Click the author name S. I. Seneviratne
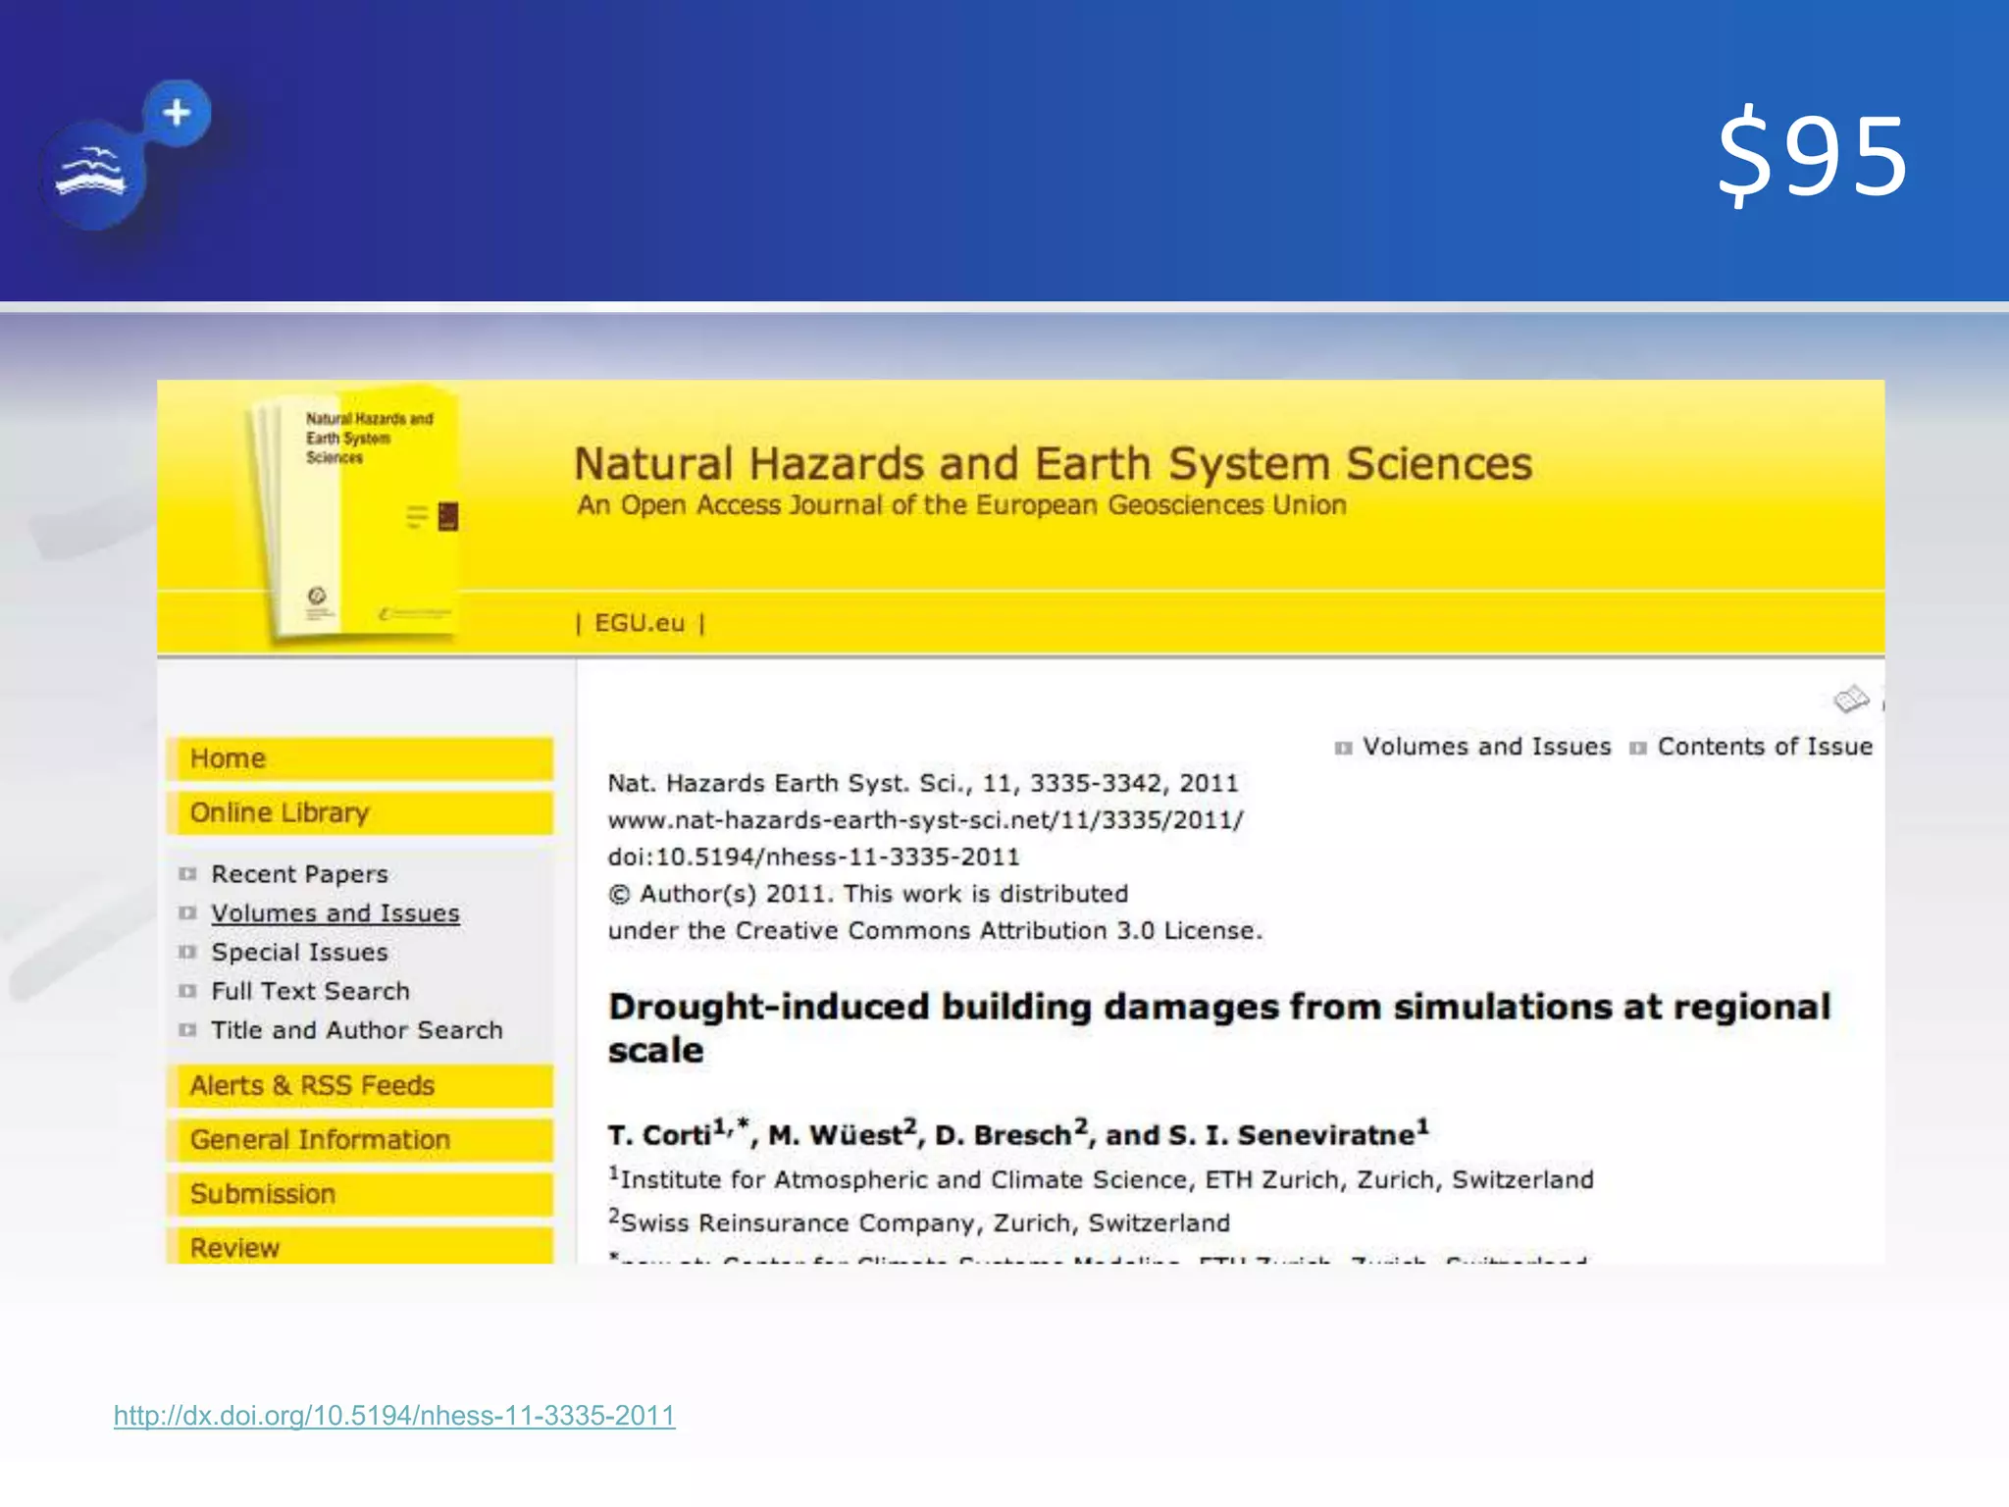The image size is (2009, 1507). point(1290,1135)
